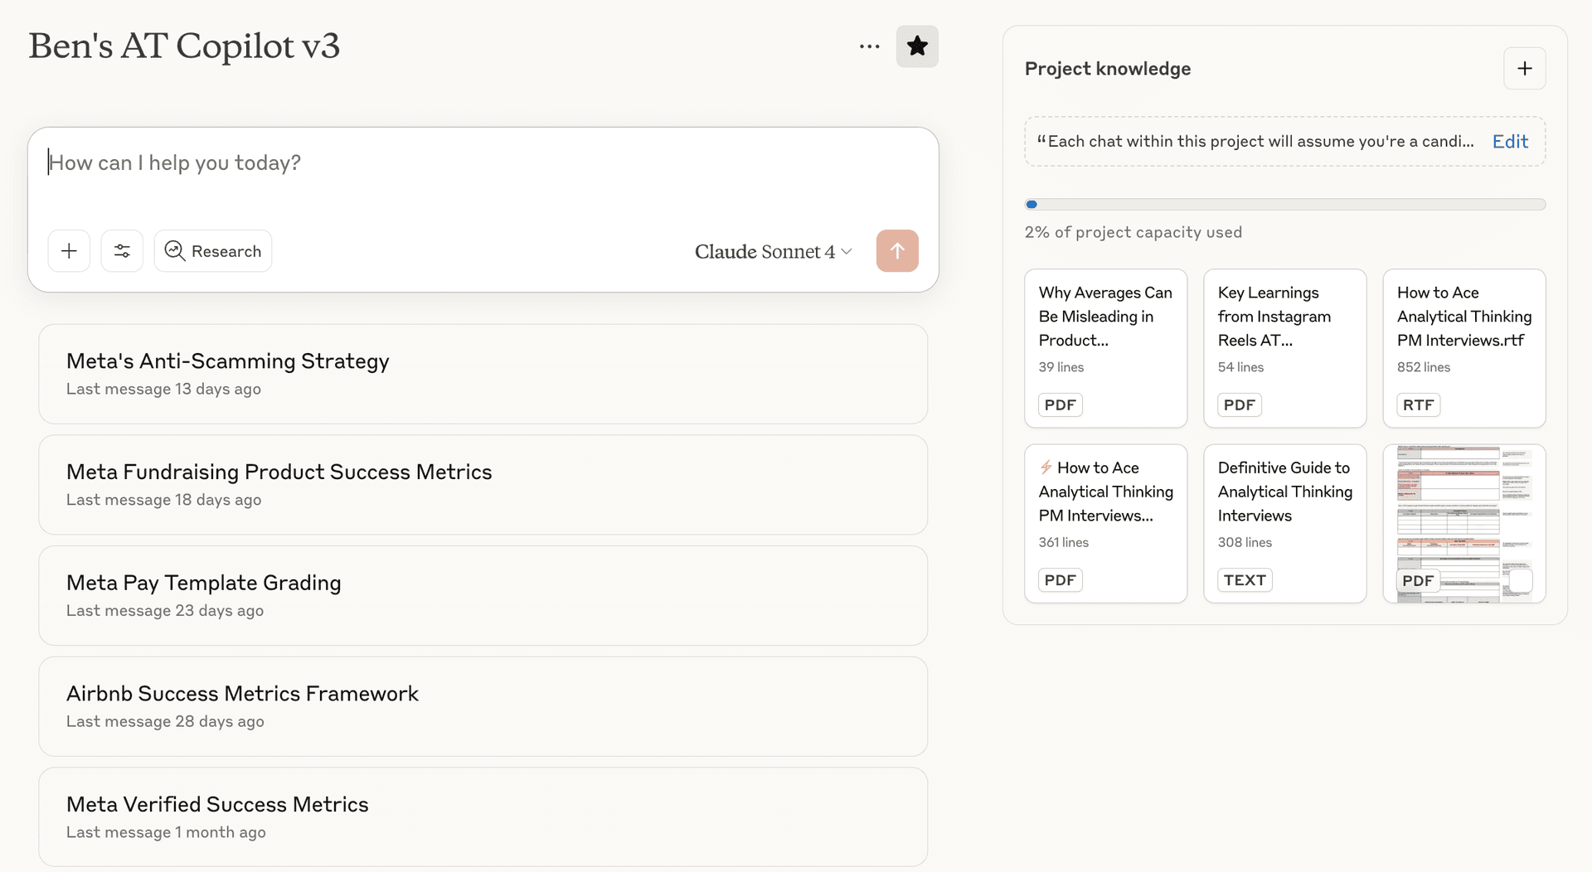This screenshot has height=872, width=1592.
Task: Open Meta Verified Success Metrics chat
Action: click(x=483, y=817)
